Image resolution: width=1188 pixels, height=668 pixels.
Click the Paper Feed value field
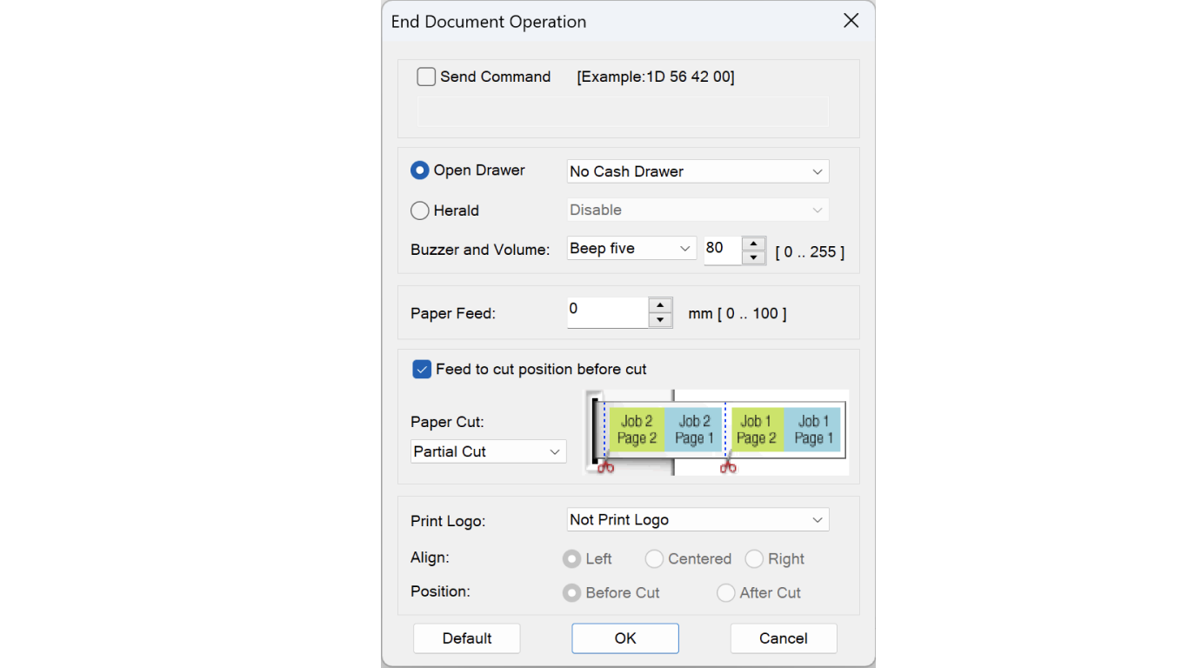608,312
